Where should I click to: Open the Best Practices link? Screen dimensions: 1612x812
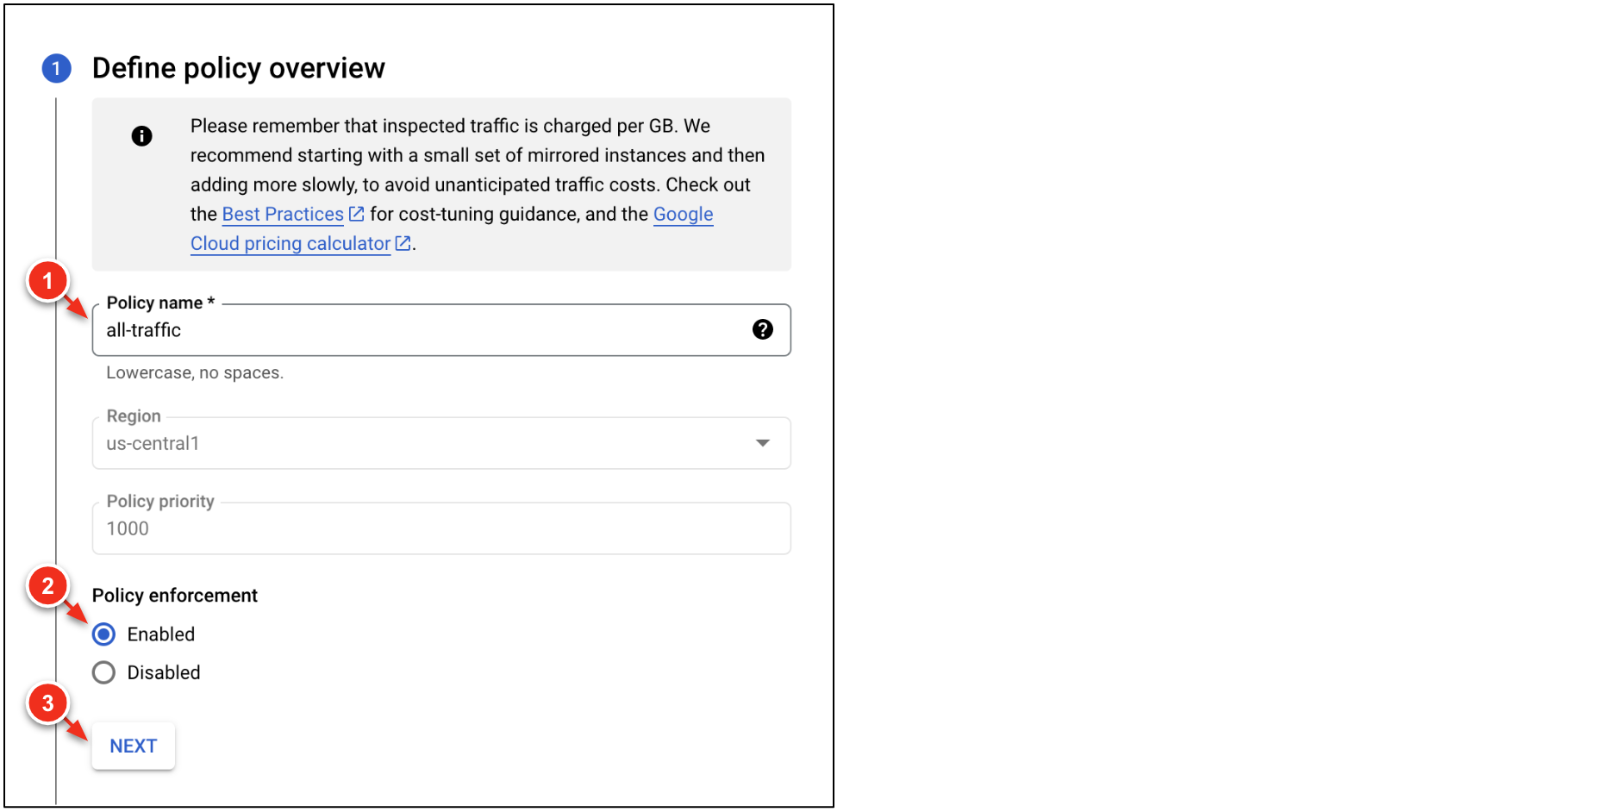coord(283,214)
